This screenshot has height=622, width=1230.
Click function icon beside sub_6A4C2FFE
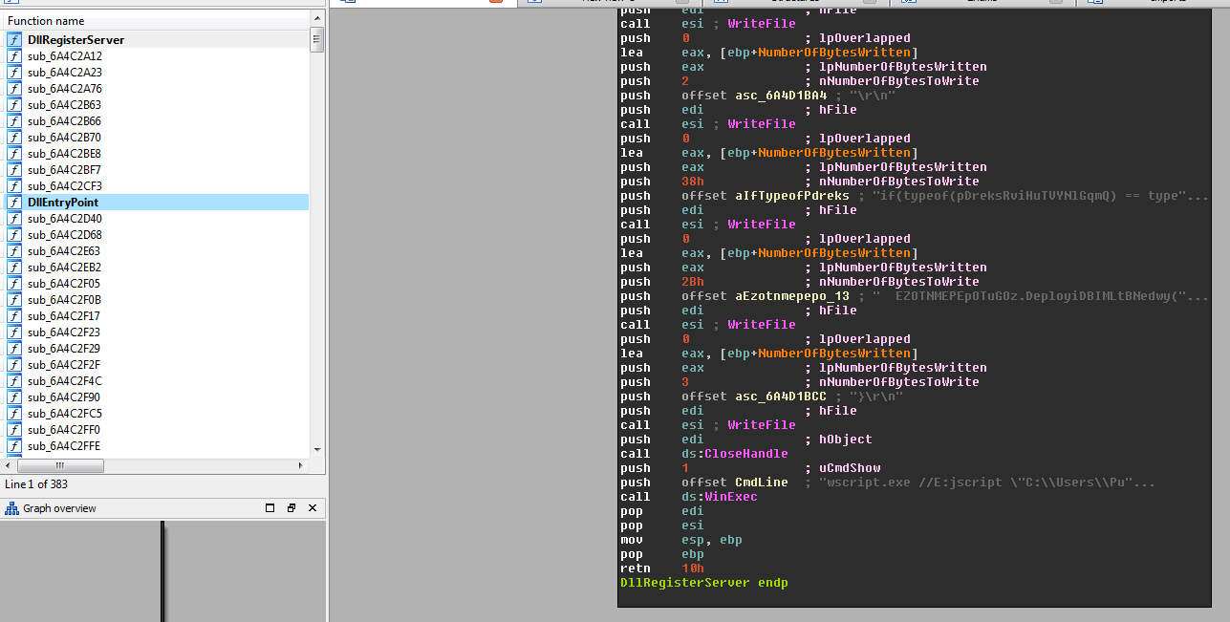pyautogui.click(x=14, y=446)
